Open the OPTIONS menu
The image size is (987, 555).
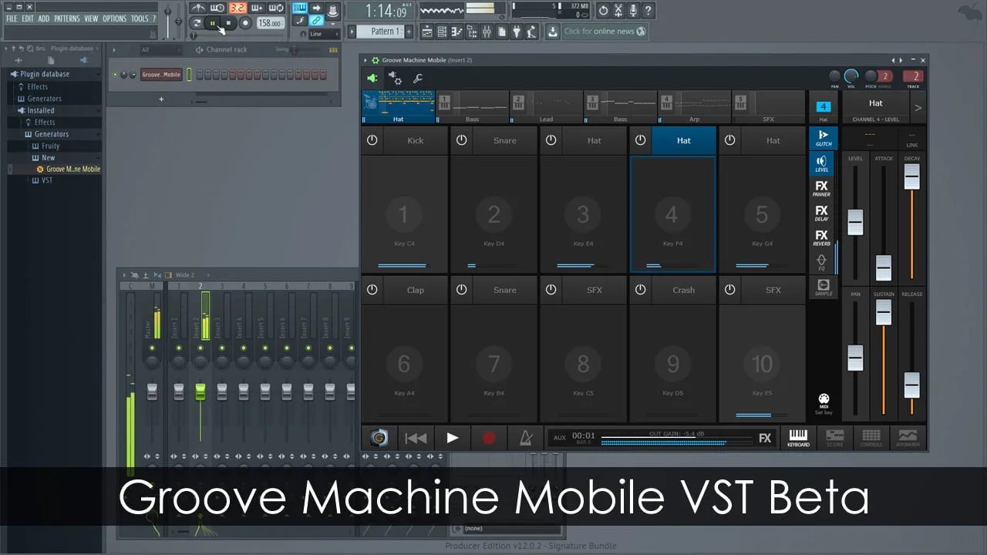[x=114, y=18]
